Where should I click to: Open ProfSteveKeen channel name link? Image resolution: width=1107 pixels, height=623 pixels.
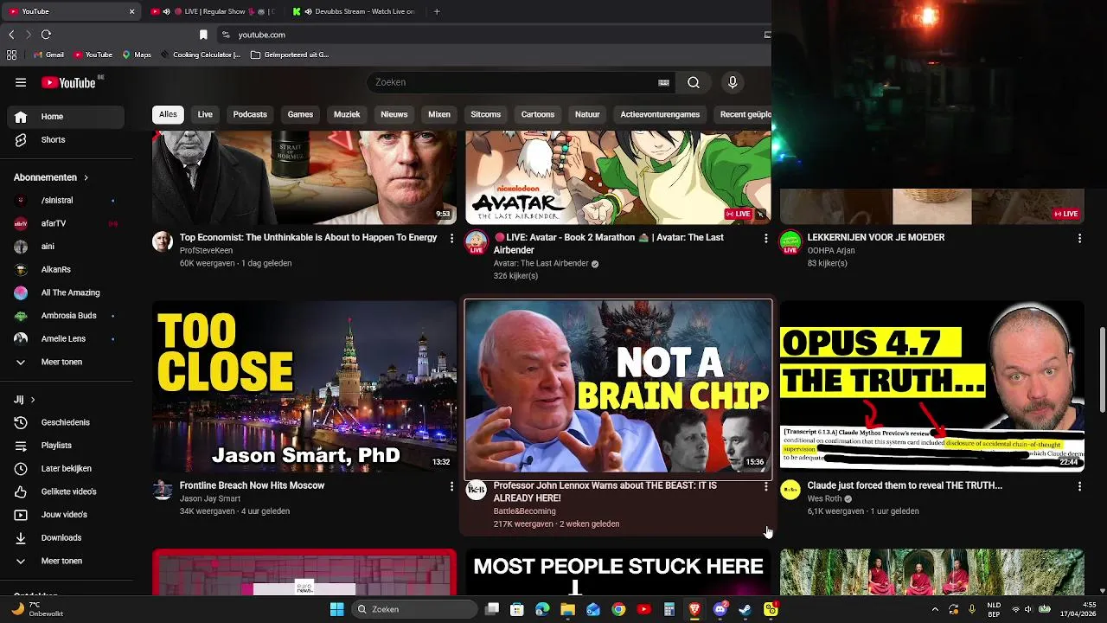206,250
